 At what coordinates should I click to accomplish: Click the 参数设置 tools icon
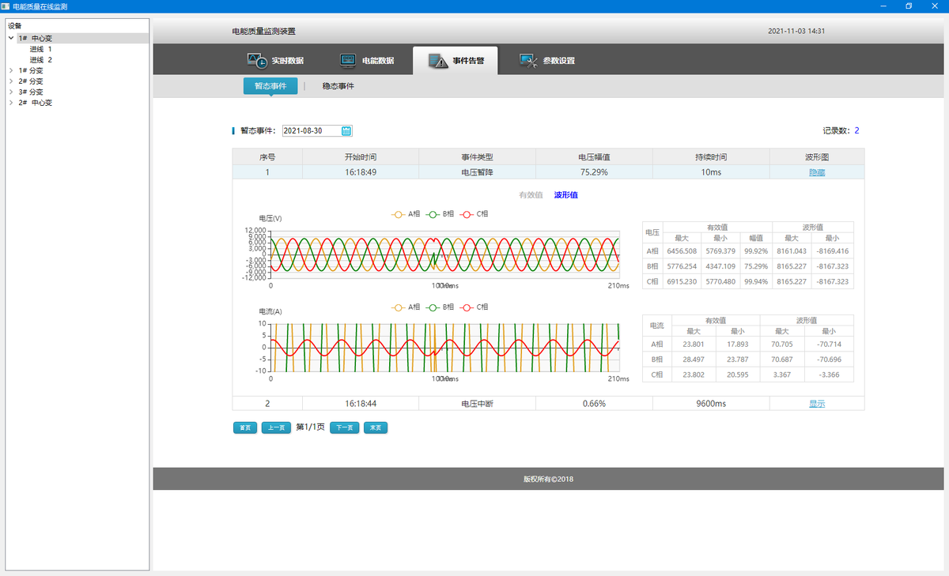(x=529, y=60)
